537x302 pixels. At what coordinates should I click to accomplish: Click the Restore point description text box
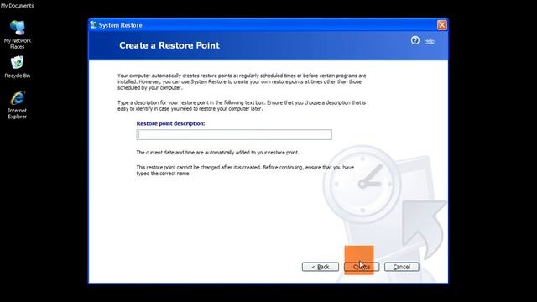pos(234,134)
